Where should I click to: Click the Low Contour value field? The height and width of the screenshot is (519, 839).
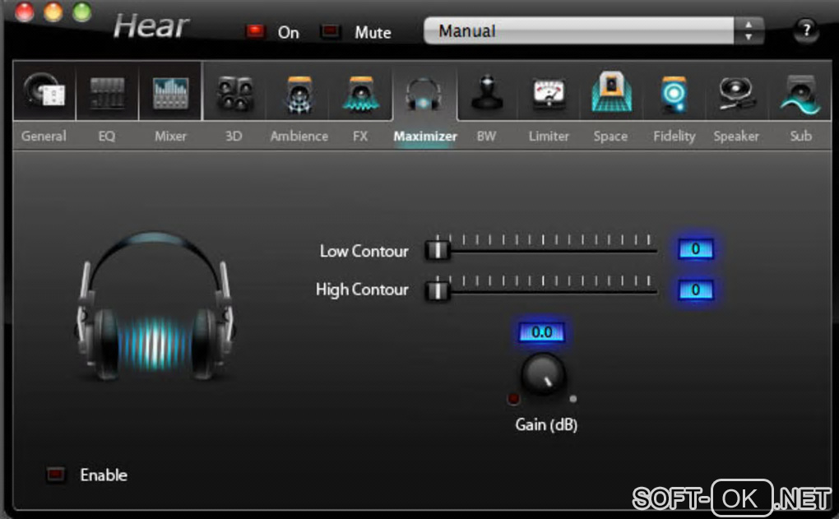(696, 248)
